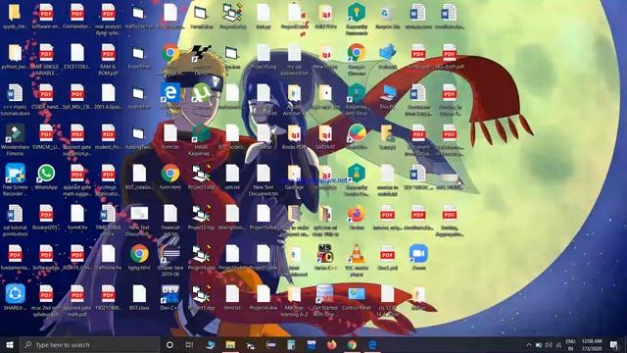This screenshot has height=353, width=627.
Task: Launch WhatsApp from the desktop
Action: [46, 176]
